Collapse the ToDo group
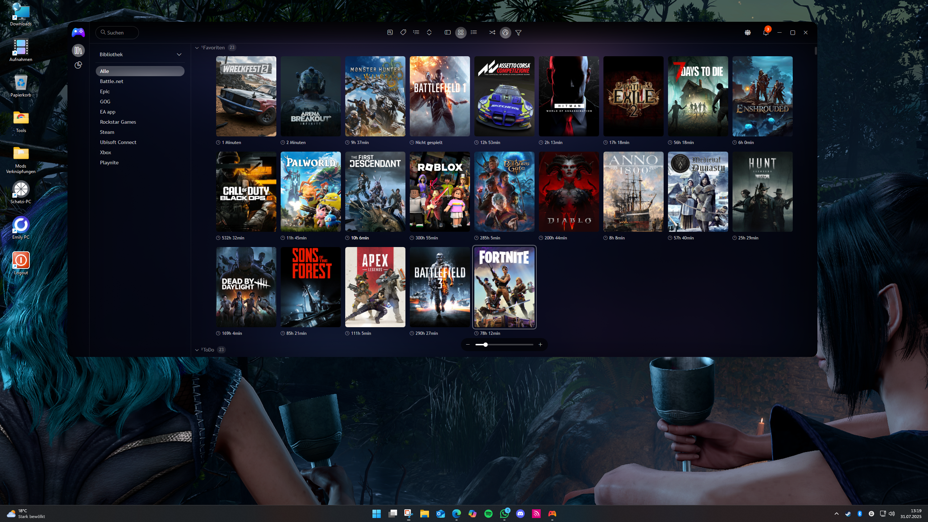928x522 pixels. click(x=197, y=350)
